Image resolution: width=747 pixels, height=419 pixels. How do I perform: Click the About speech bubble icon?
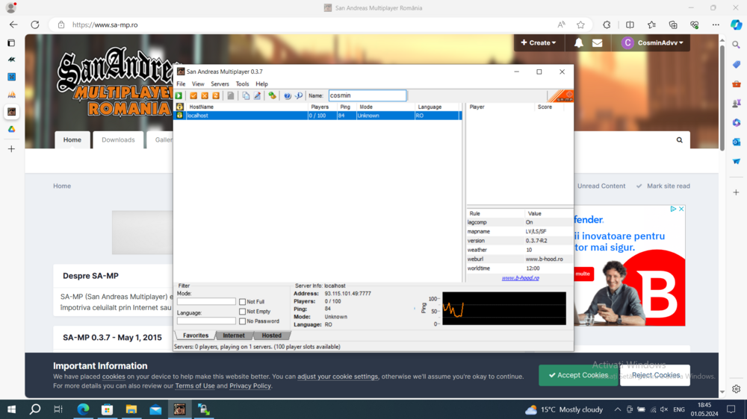click(299, 95)
